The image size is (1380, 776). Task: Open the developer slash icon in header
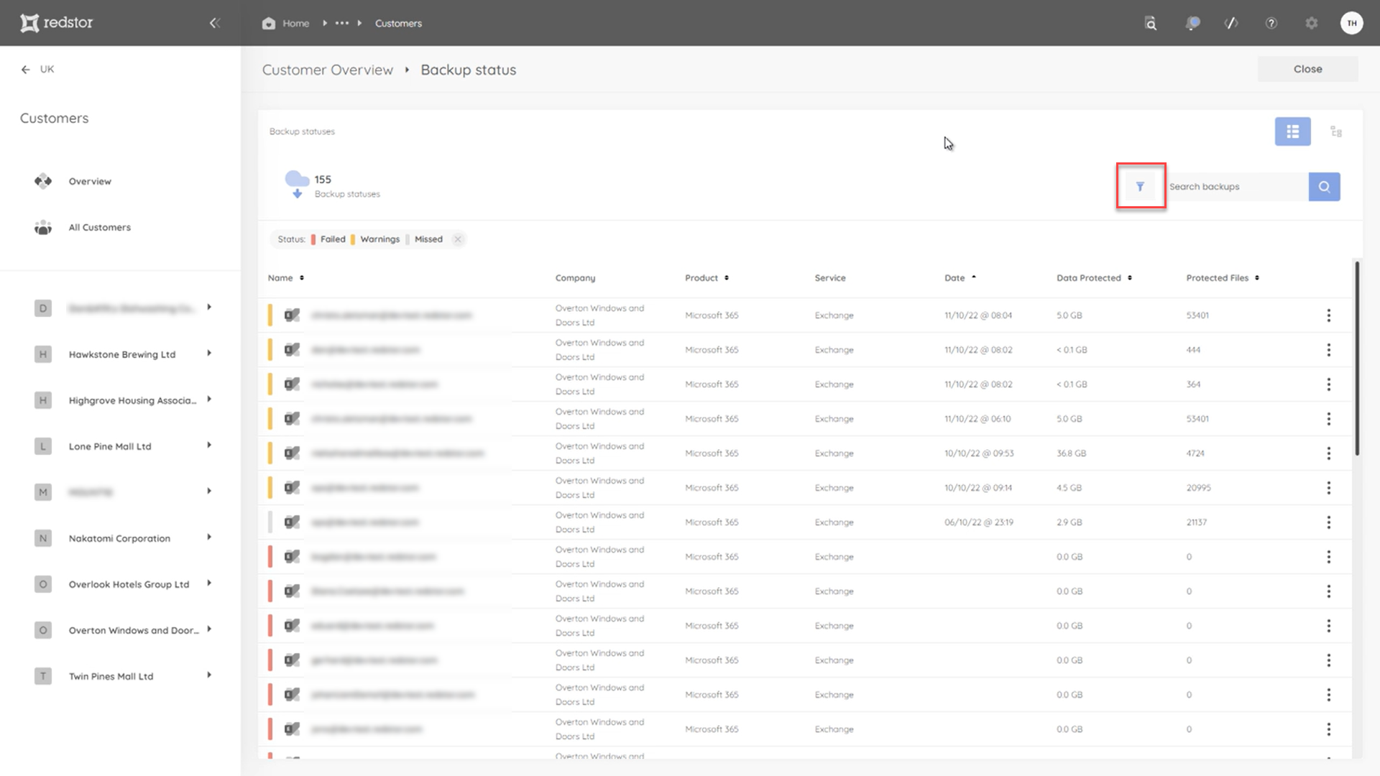pyautogui.click(x=1231, y=23)
